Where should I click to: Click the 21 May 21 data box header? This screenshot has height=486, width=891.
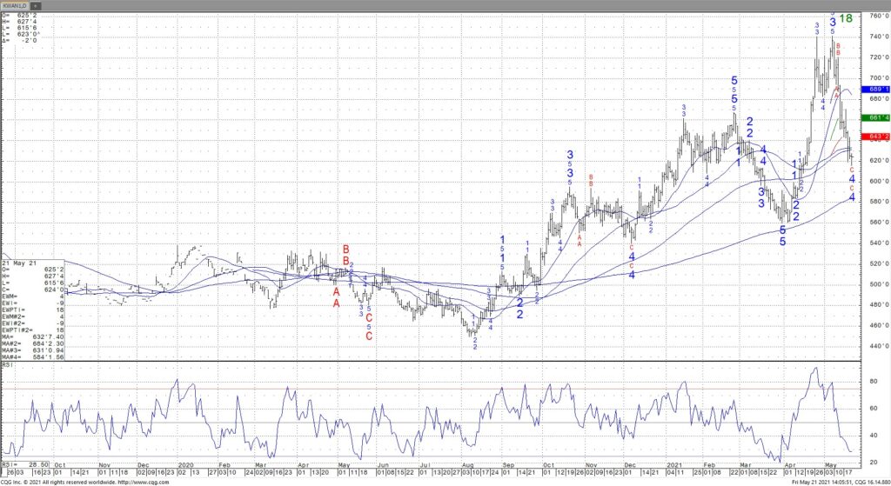(x=17, y=262)
